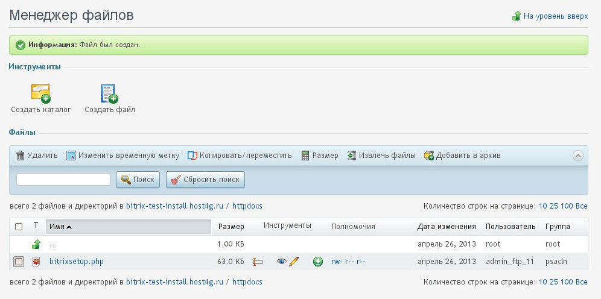Click the change timestamp icon
Viewport: 601px width, 299px height.
[71, 156]
